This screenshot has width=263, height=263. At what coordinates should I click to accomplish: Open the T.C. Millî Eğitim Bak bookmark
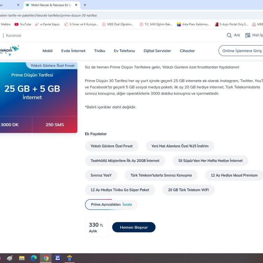click(x=156, y=24)
